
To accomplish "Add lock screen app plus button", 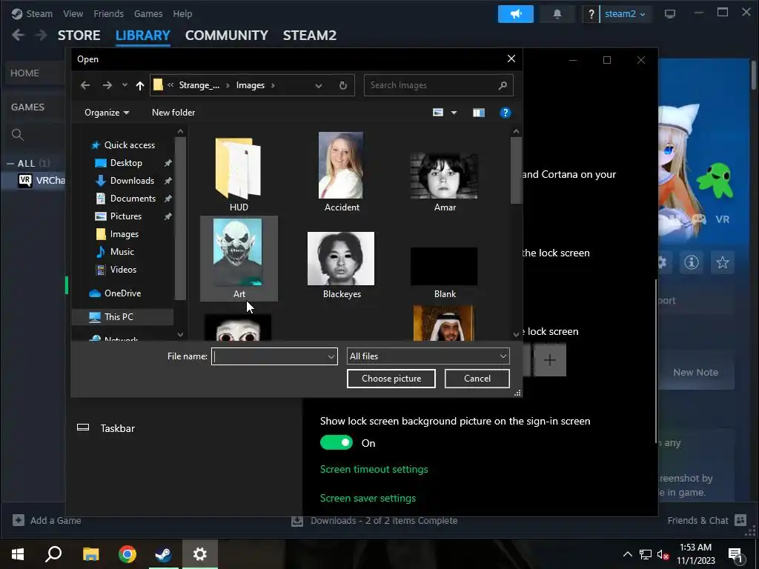I will pyautogui.click(x=549, y=360).
